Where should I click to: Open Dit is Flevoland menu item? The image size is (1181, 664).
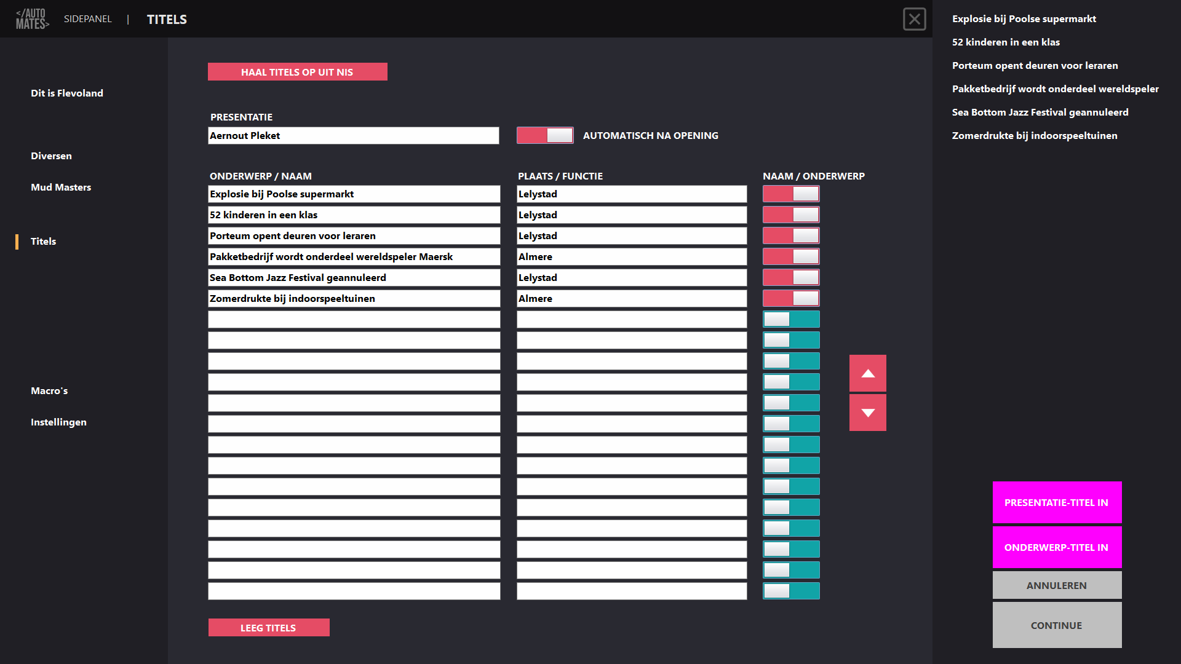coord(67,93)
